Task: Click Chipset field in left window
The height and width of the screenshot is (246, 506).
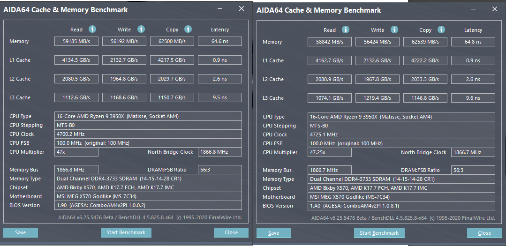Action: pos(148,187)
